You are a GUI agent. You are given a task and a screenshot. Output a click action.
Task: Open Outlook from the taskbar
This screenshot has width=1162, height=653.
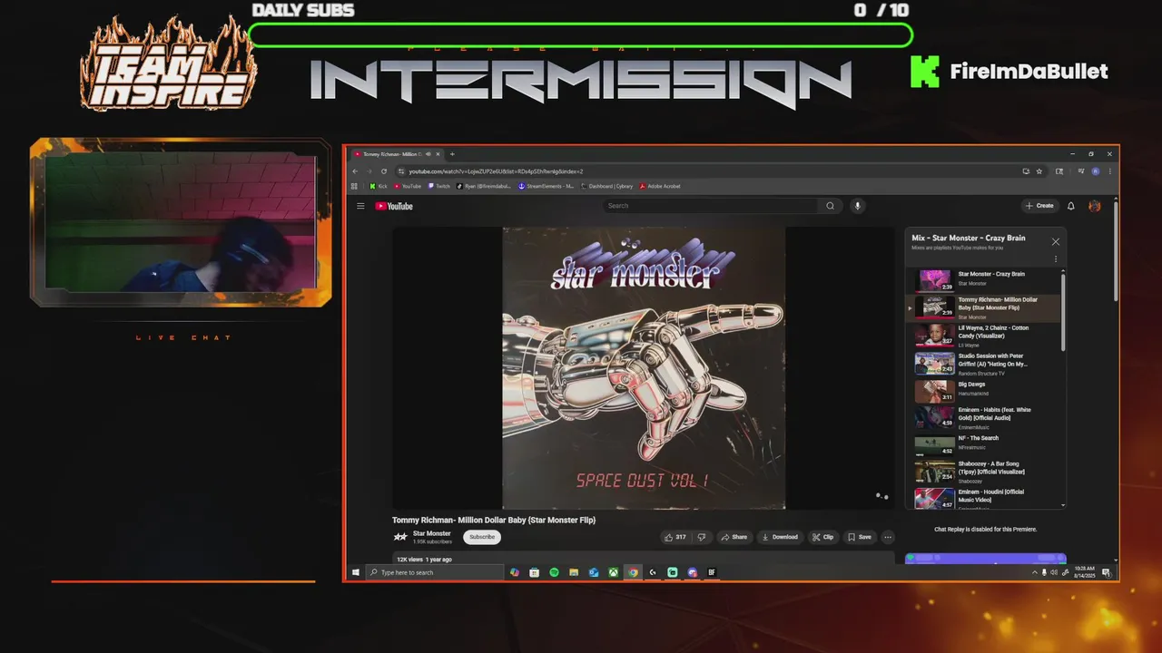pyautogui.click(x=594, y=572)
